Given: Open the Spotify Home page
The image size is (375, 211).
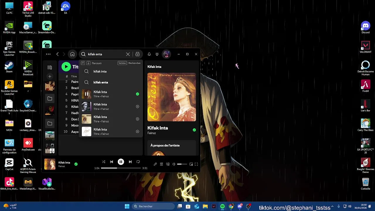Looking at the screenshot, I should point(72,54).
